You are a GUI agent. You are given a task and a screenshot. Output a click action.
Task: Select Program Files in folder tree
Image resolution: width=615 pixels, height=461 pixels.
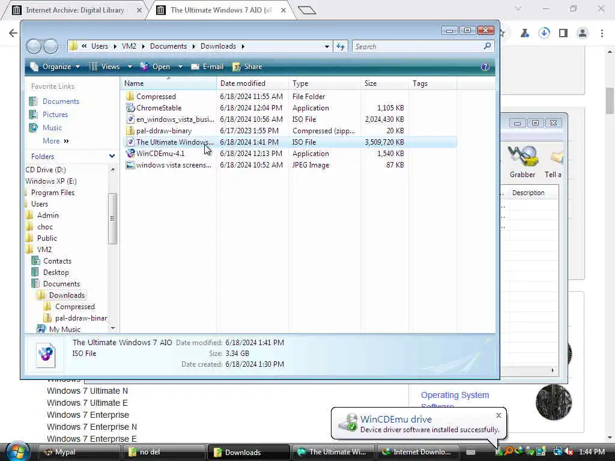coord(53,193)
